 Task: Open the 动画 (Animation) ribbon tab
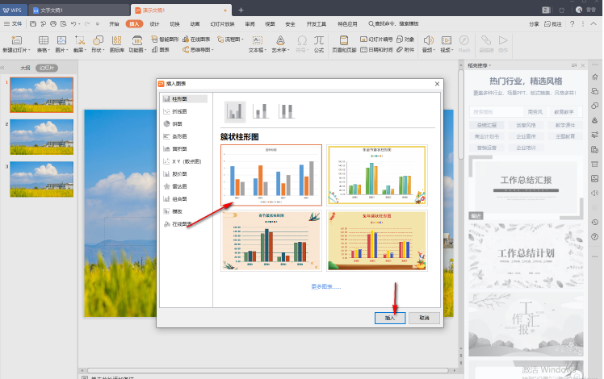point(195,24)
